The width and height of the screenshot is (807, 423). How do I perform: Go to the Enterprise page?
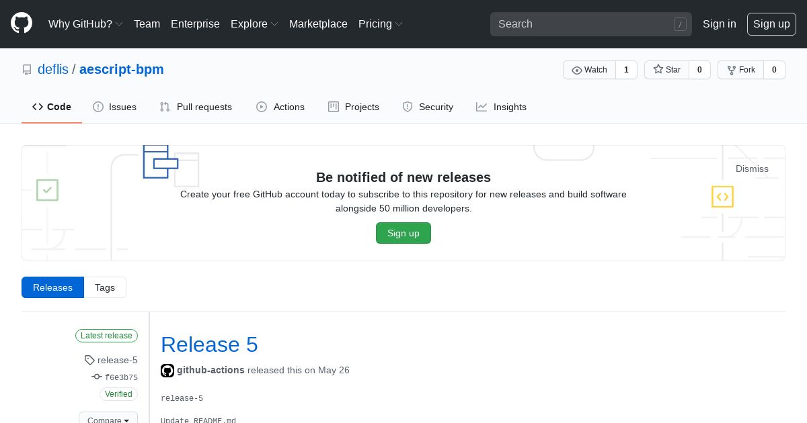(195, 23)
